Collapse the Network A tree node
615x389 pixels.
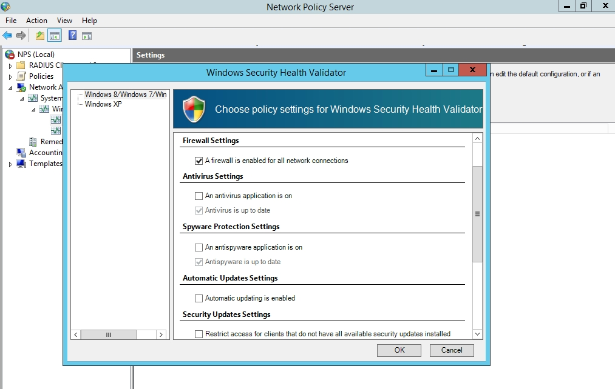(x=10, y=88)
